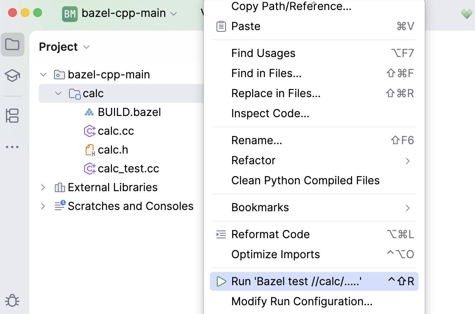Open the Bookmarks menu entry
This screenshot has width=475, height=314.
[x=314, y=207]
